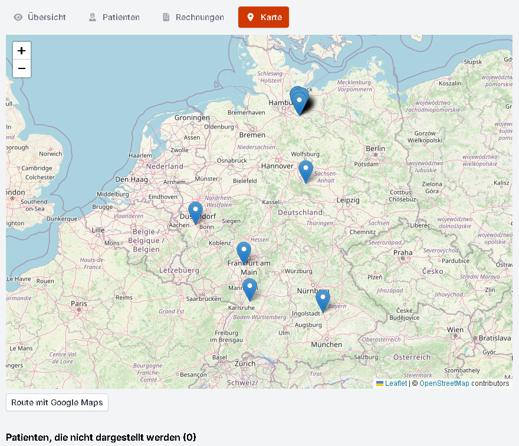
Task: Click the map marker near Mannheim
Action: tap(250, 290)
